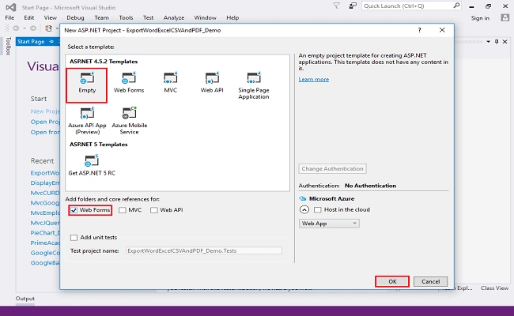Click the Visual Studio logo icon
The width and height of the screenshot is (514, 316).
pos(11,7)
